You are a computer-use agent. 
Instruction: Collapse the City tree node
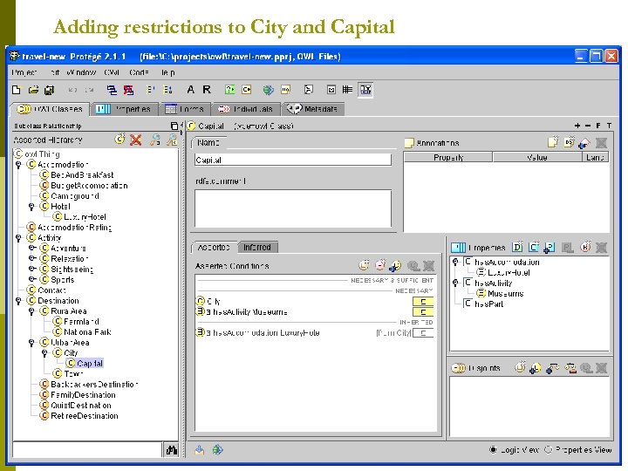click(x=44, y=353)
